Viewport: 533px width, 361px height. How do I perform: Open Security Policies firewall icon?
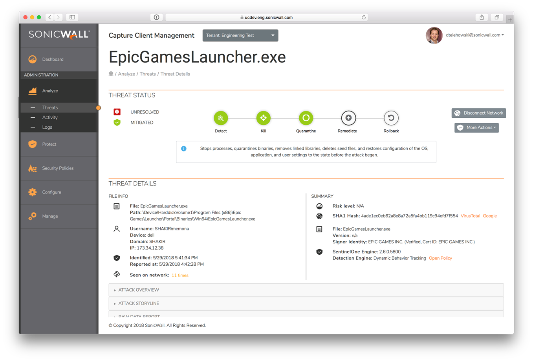33,168
